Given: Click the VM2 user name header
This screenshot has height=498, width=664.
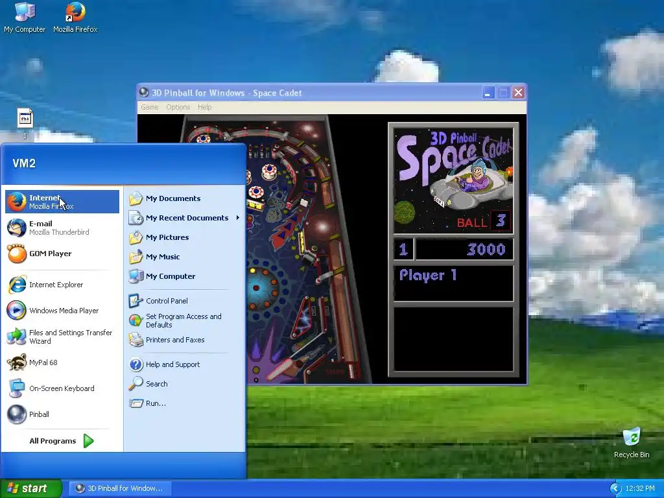Looking at the screenshot, I should [x=24, y=163].
